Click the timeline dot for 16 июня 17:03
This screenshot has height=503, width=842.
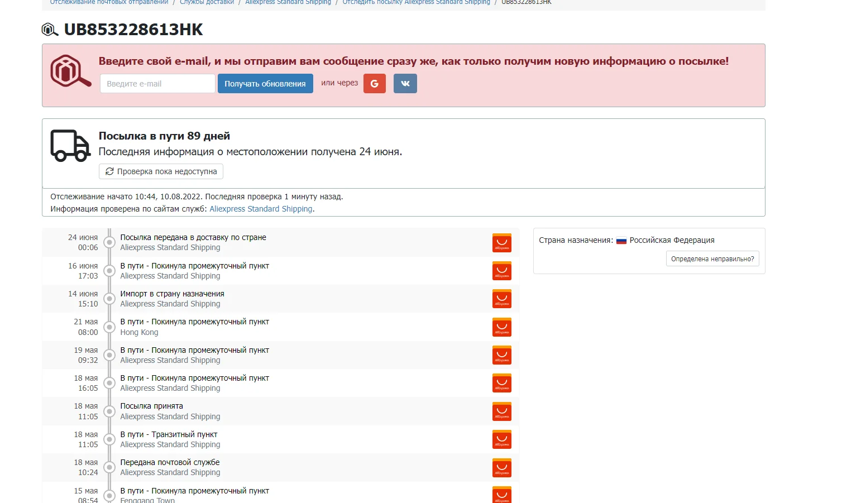click(x=109, y=271)
